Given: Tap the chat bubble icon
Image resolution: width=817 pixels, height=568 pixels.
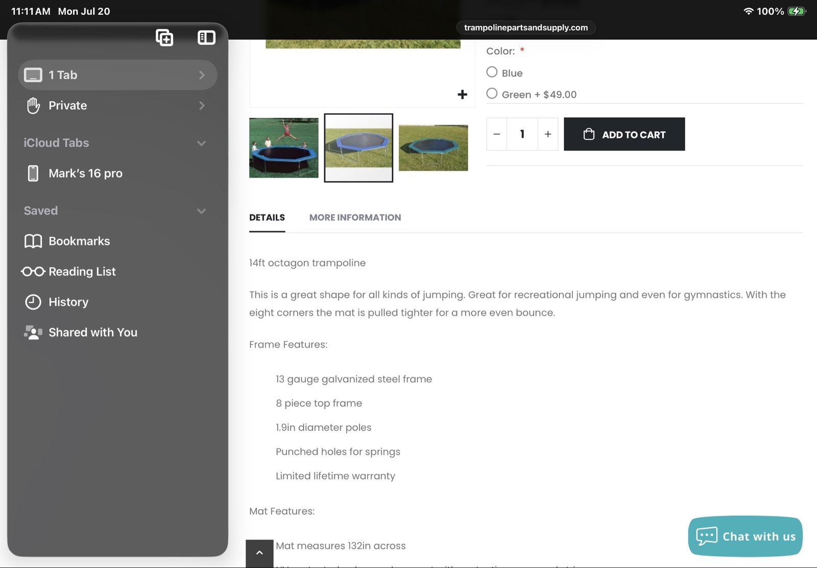Looking at the screenshot, I should [x=707, y=536].
